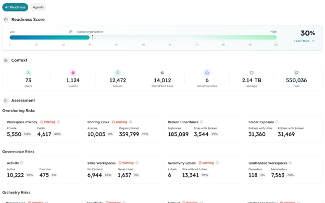This screenshot has height=203, width=325.
Task: Click Site without Labels count 13,341
Action: click(x=191, y=175)
